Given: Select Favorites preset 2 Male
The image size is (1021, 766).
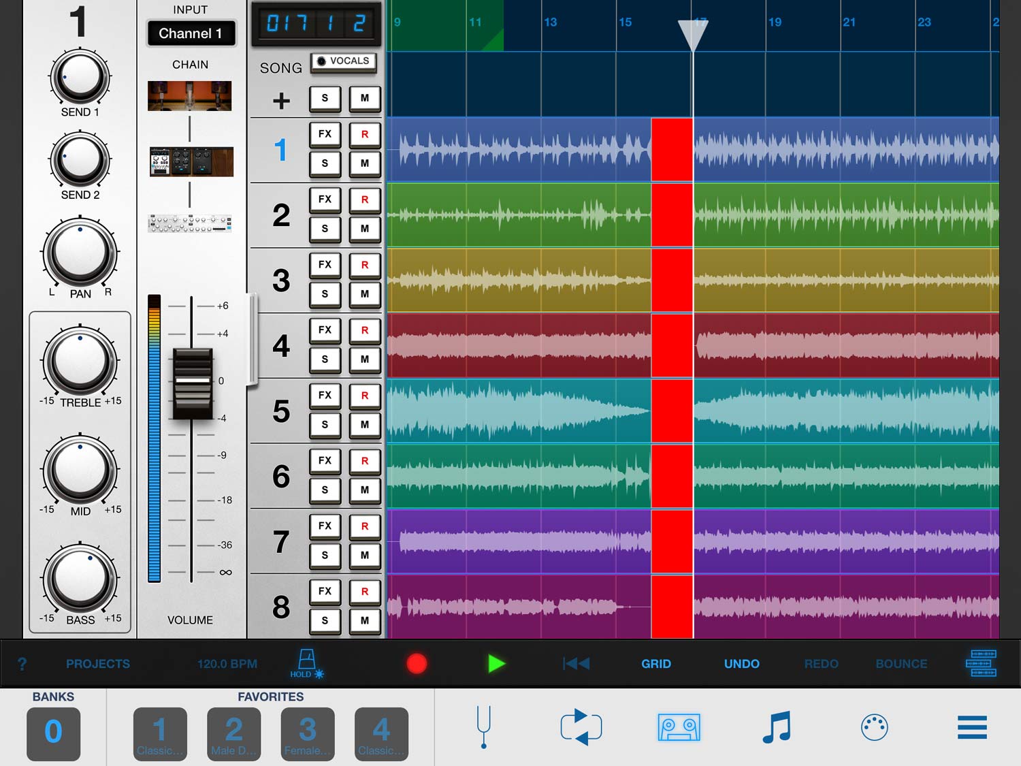Looking at the screenshot, I should pos(233,734).
